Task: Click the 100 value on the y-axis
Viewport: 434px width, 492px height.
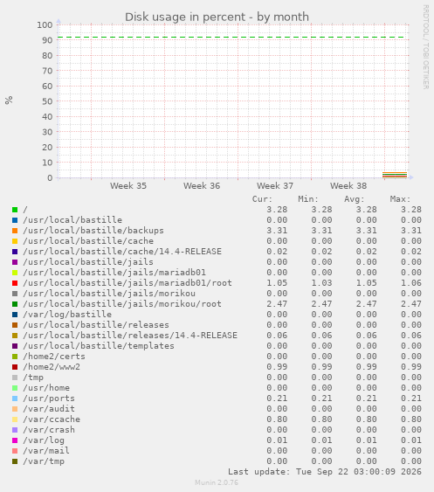Action: coord(45,25)
